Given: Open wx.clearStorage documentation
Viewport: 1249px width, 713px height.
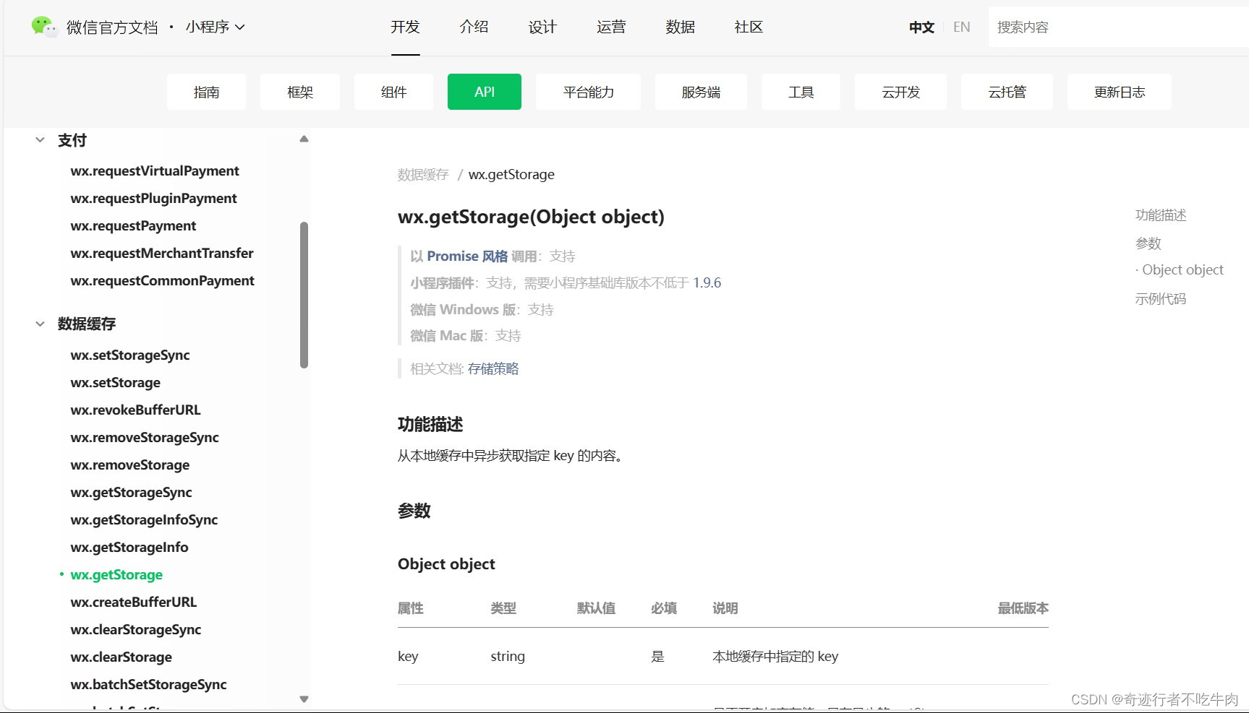Looking at the screenshot, I should (121, 657).
